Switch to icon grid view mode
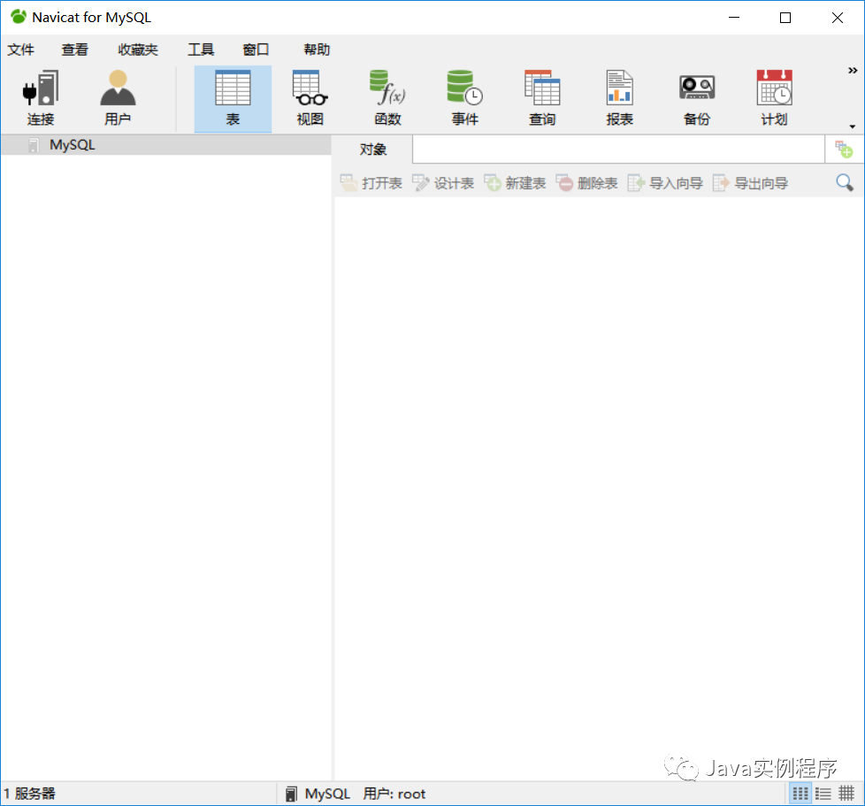 point(800,794)
